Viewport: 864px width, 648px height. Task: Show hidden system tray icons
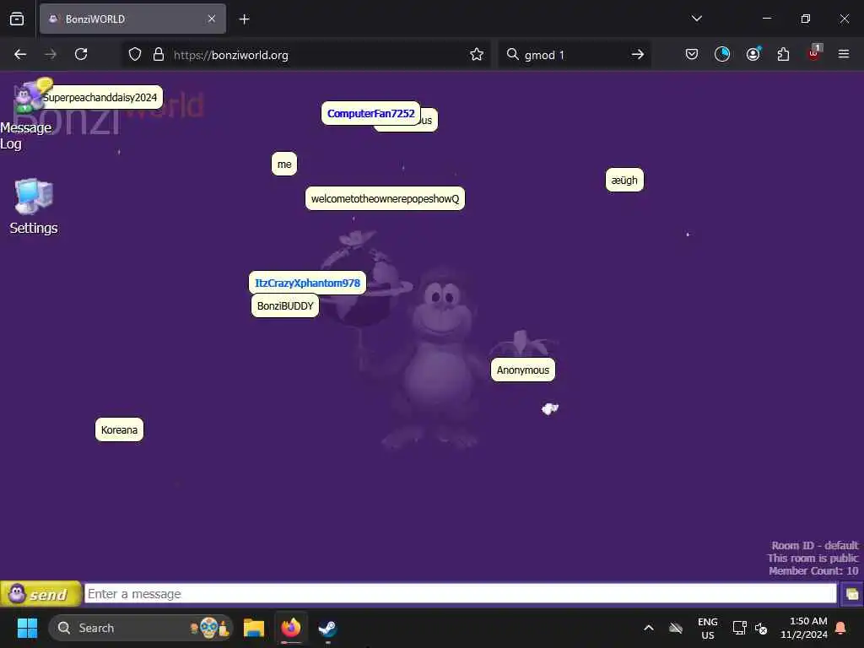click(649, 628)
